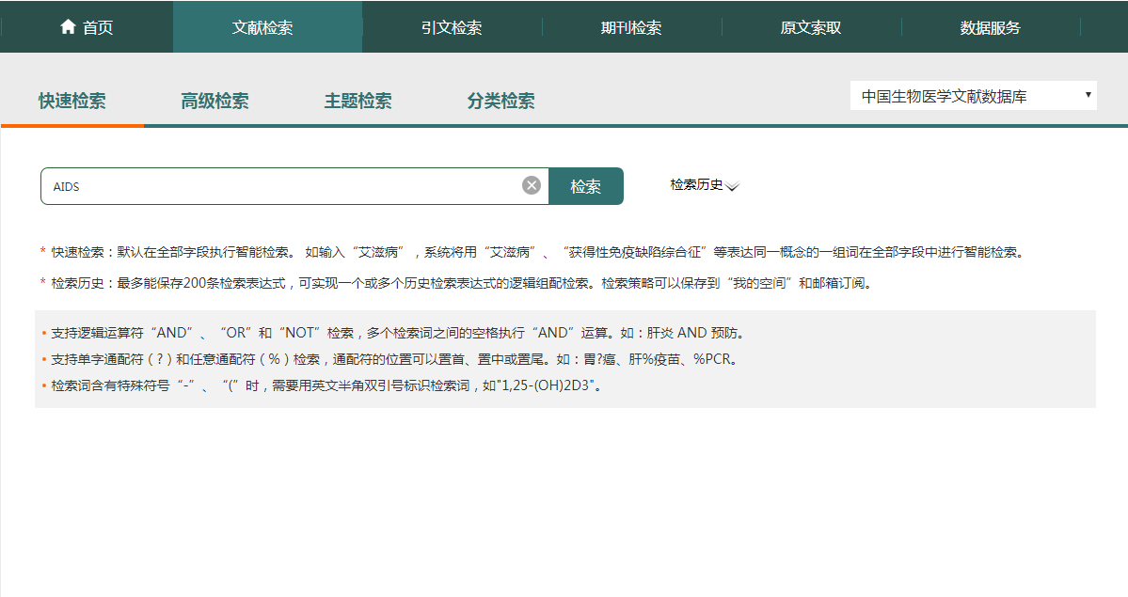
Task: Open the 文献检索 navigation menu
Action: (262, 27)
